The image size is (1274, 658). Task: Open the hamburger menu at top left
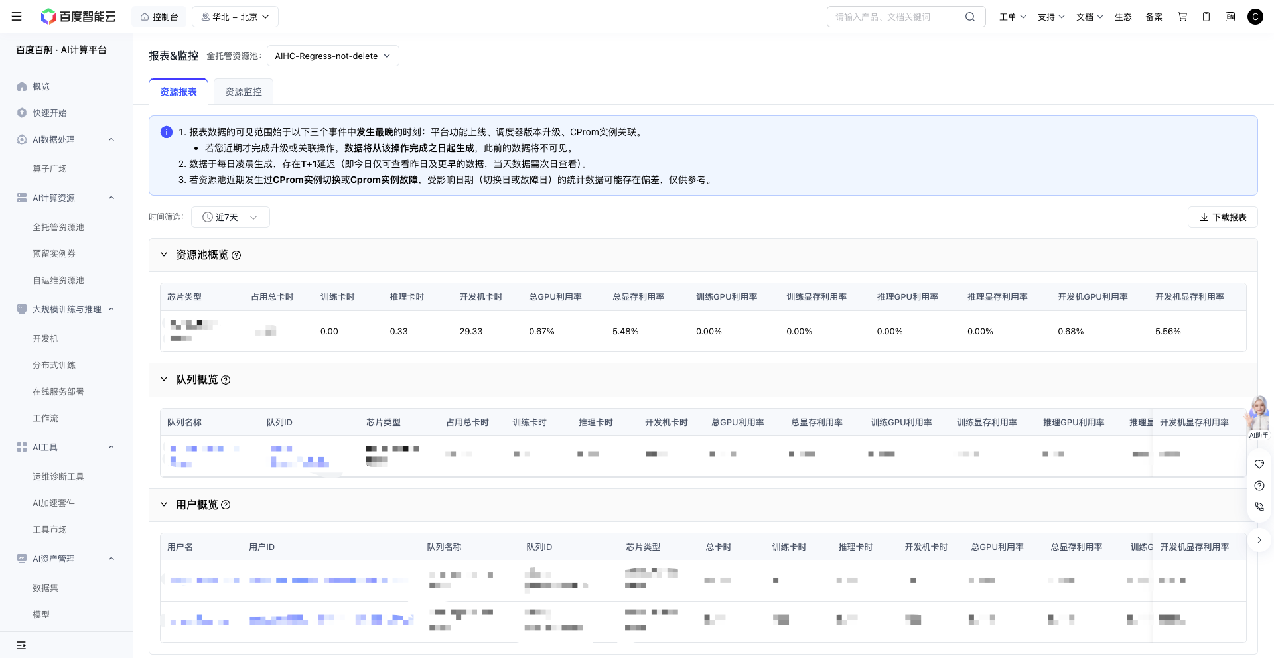pyautogui.click(x=17, y=17)
